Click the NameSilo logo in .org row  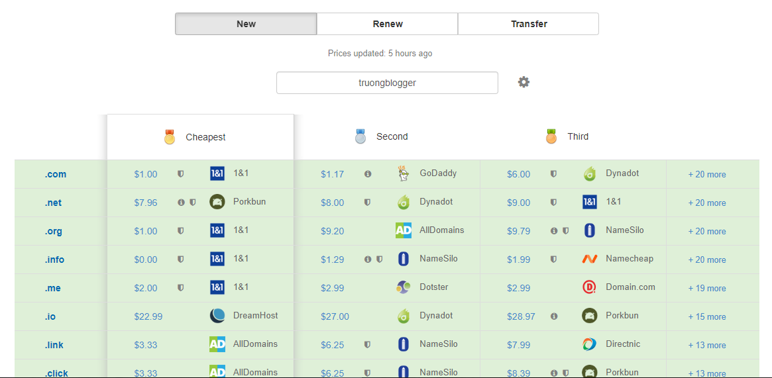point(589,230)
